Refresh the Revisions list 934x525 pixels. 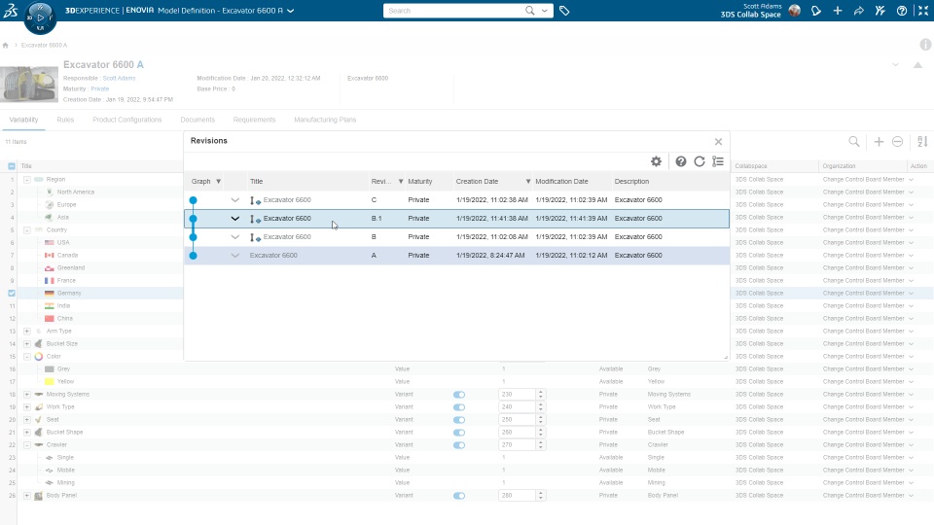coord(700,161)
